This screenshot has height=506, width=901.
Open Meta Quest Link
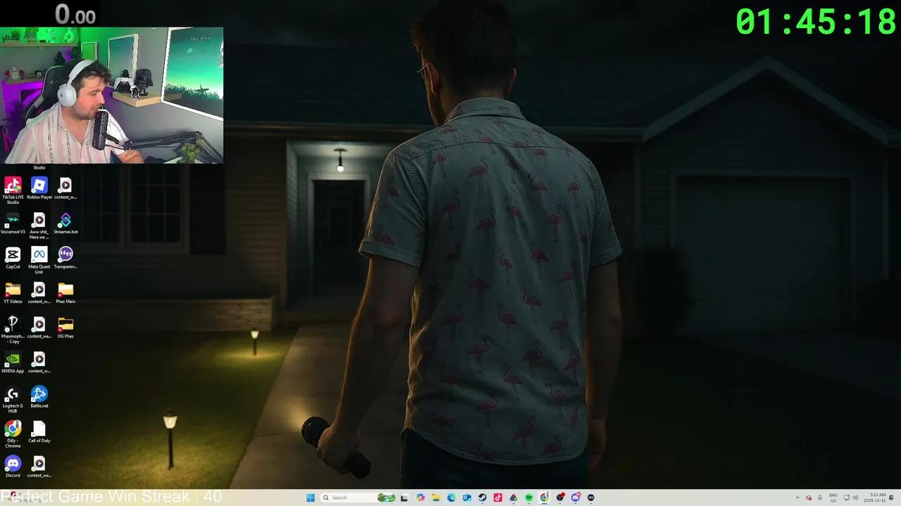pyautogui.click(x=39, y=255)
